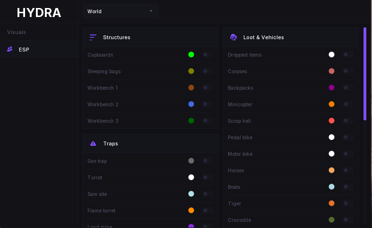Click Sam site light blue swatch
The width and height of the screenshot is (372, 228).
pyautogui.click(x=191, y=194)
